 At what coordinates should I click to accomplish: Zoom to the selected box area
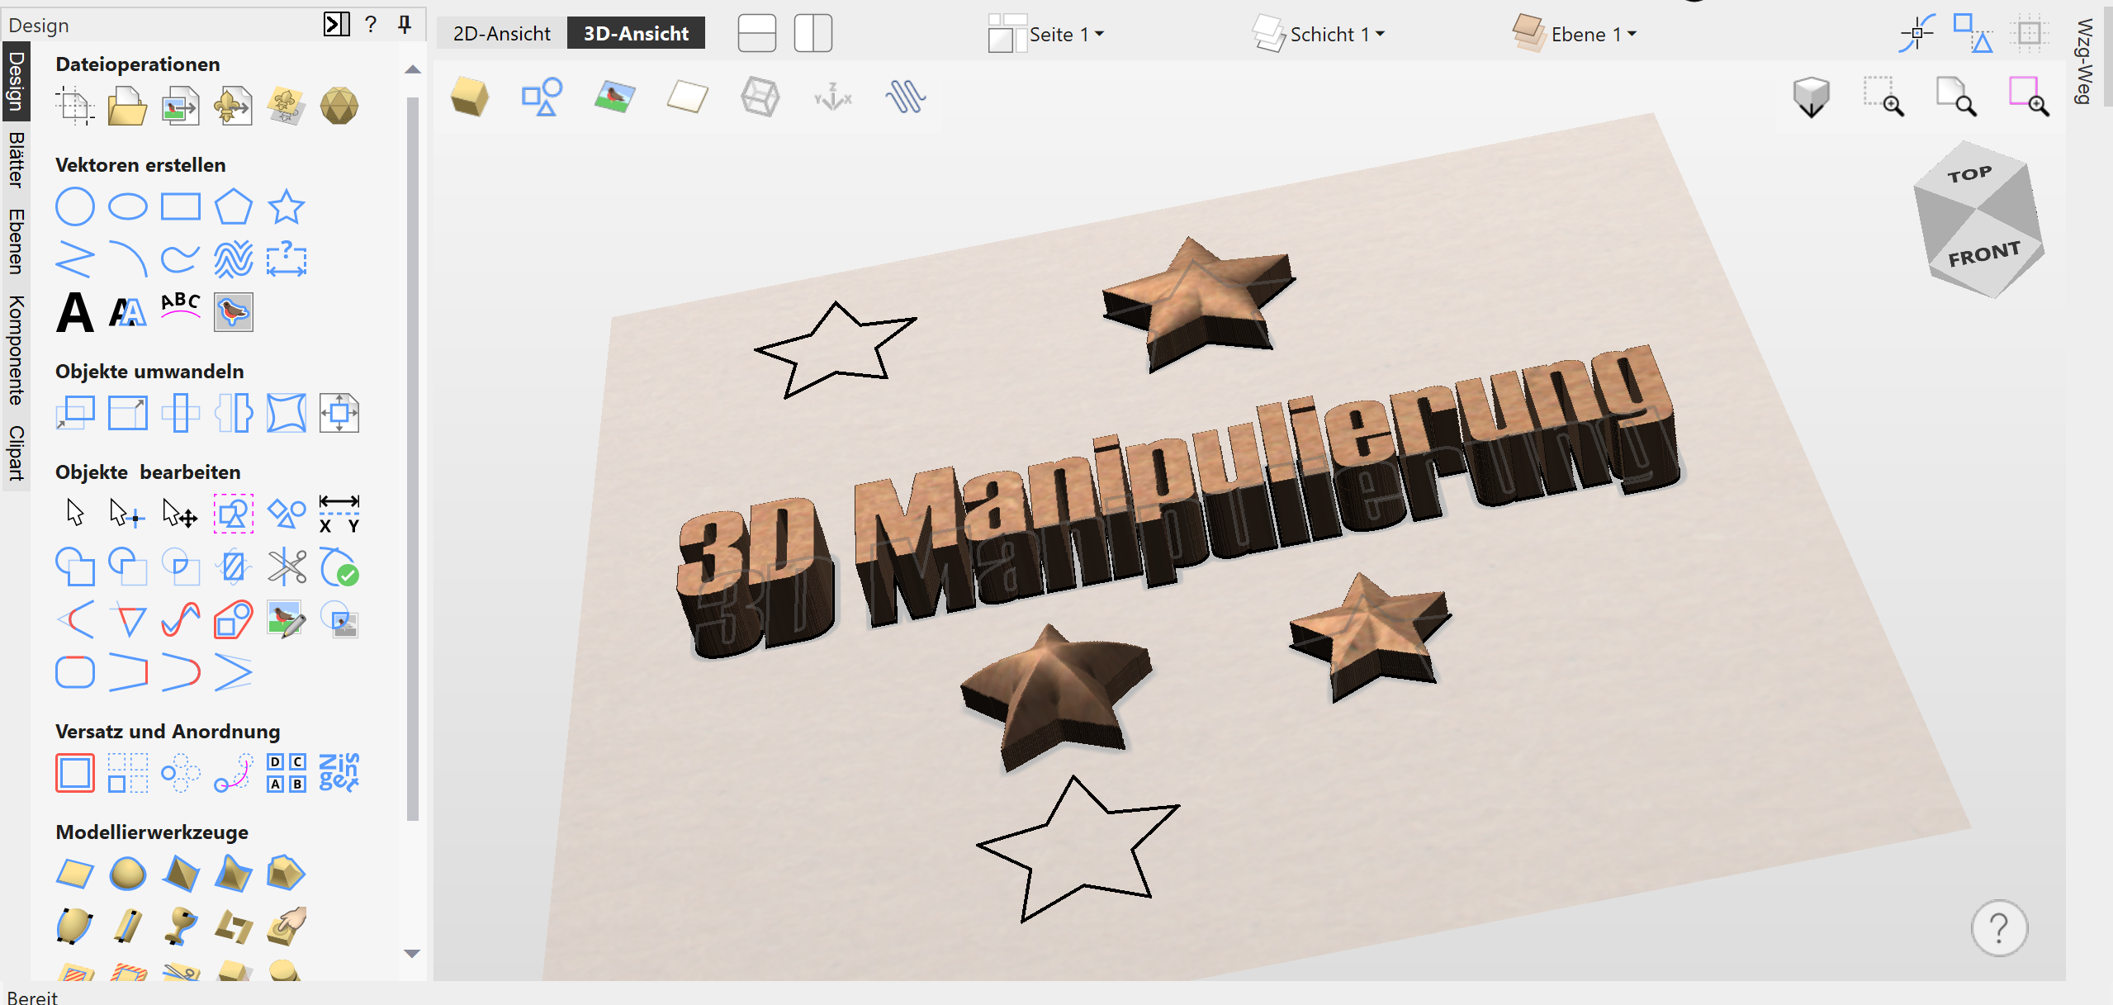pos(1883,97)
